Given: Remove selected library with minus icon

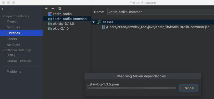Looking at the screenshot, I should point(53,8).
